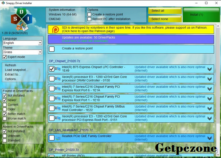This screenshot has width=221, height=158.
Task: Click the device icon for PCI Express Root Port - 0151
Action: coord(58,118)
